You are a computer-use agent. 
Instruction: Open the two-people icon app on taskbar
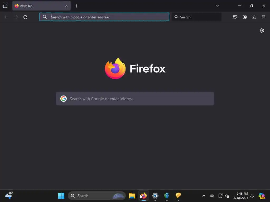tap(167, 196)
